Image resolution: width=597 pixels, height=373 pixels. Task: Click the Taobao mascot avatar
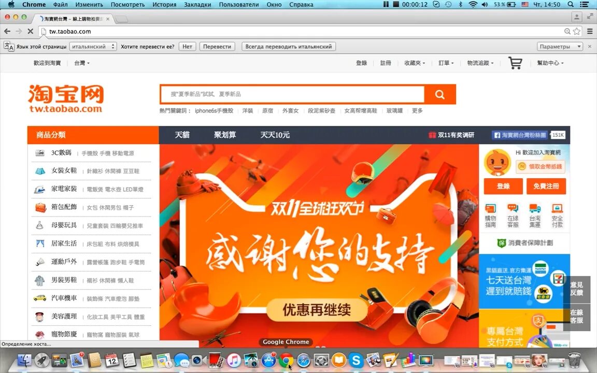click(x=497, y=162)
